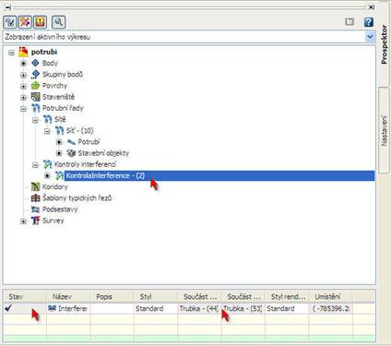The height and width of the screenshot is (346, 391).
Task: Click the Sítě networks icon
Action: click(x=47, y=119)
